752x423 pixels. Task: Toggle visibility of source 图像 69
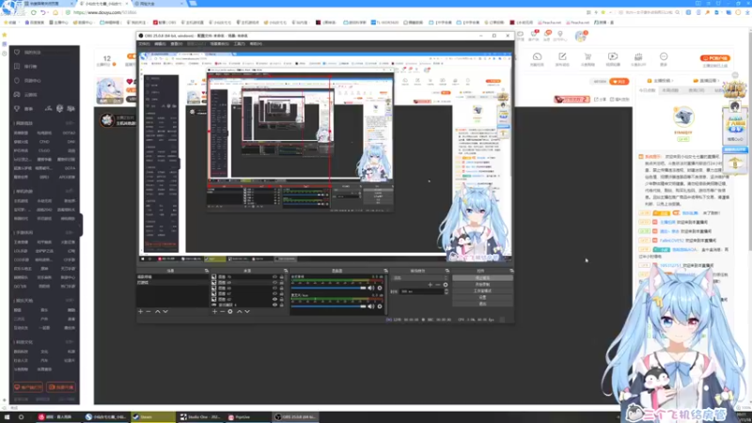click(x=274, y=283)
